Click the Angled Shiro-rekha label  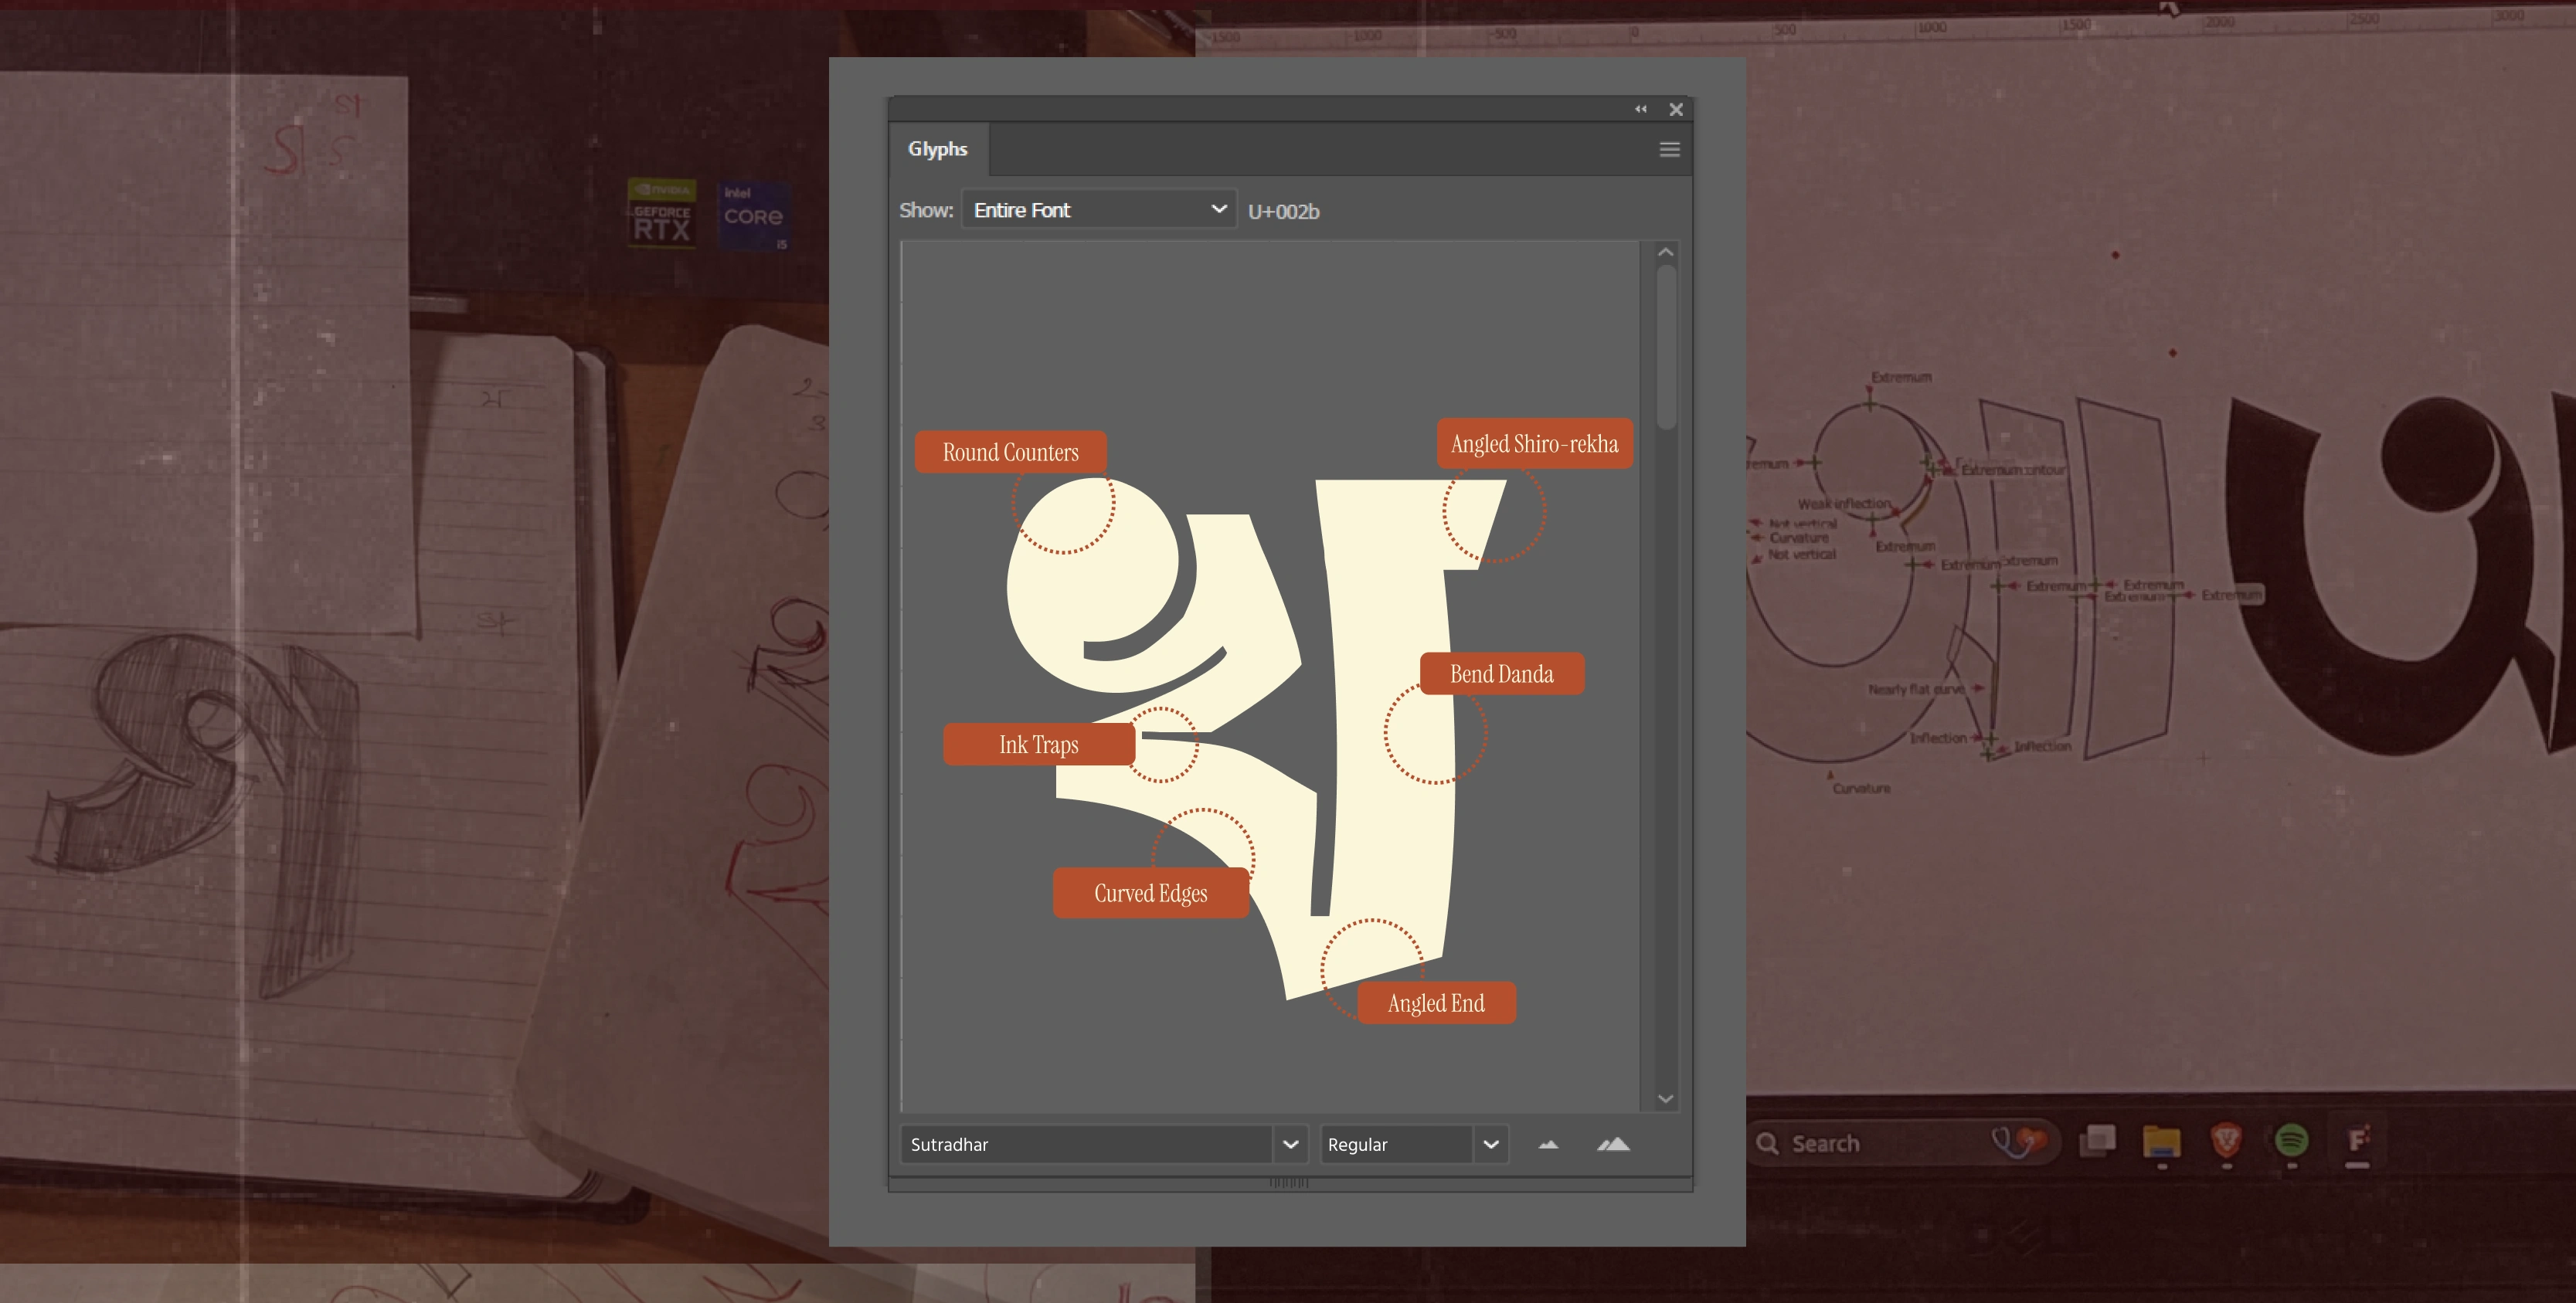(1534, 444)
